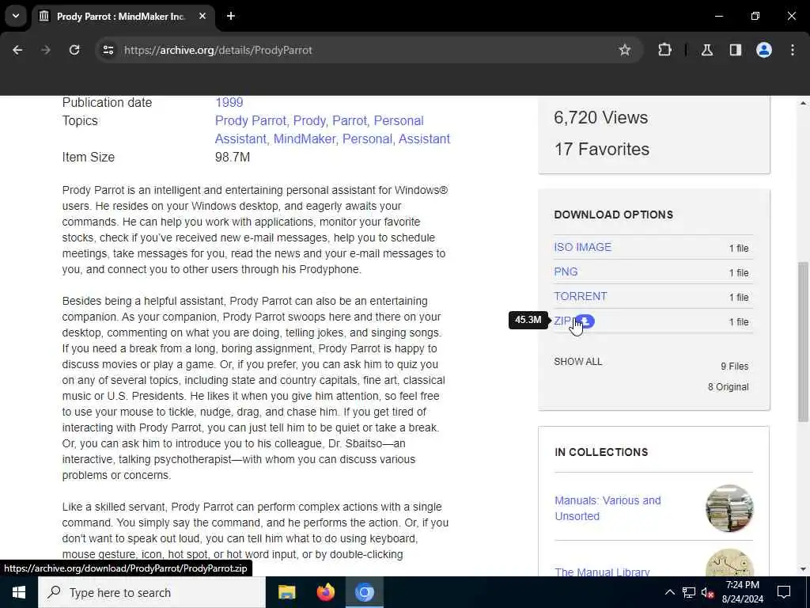Screen dimensions: 810x608
Task: Open the 'Prody' topic link
Action: pyautogui.click(x=309, y=120)
